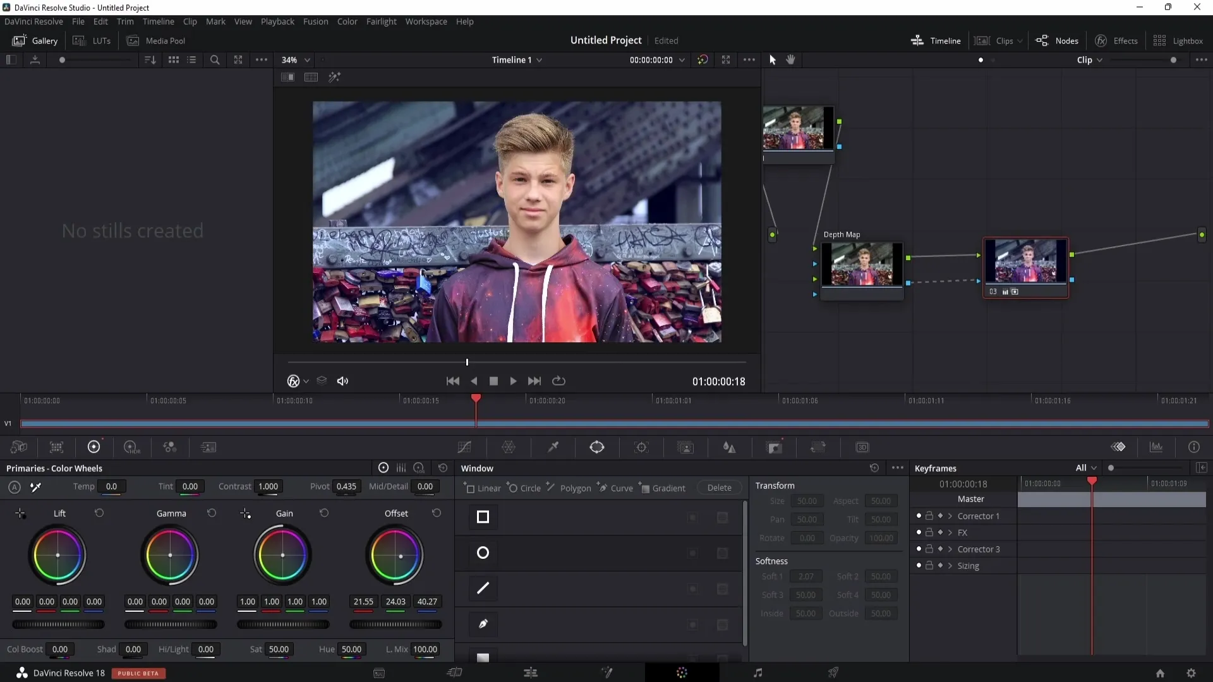Click the Magic Mask tool icon
Screen dimensions: 1213x682
coord(685,447)
